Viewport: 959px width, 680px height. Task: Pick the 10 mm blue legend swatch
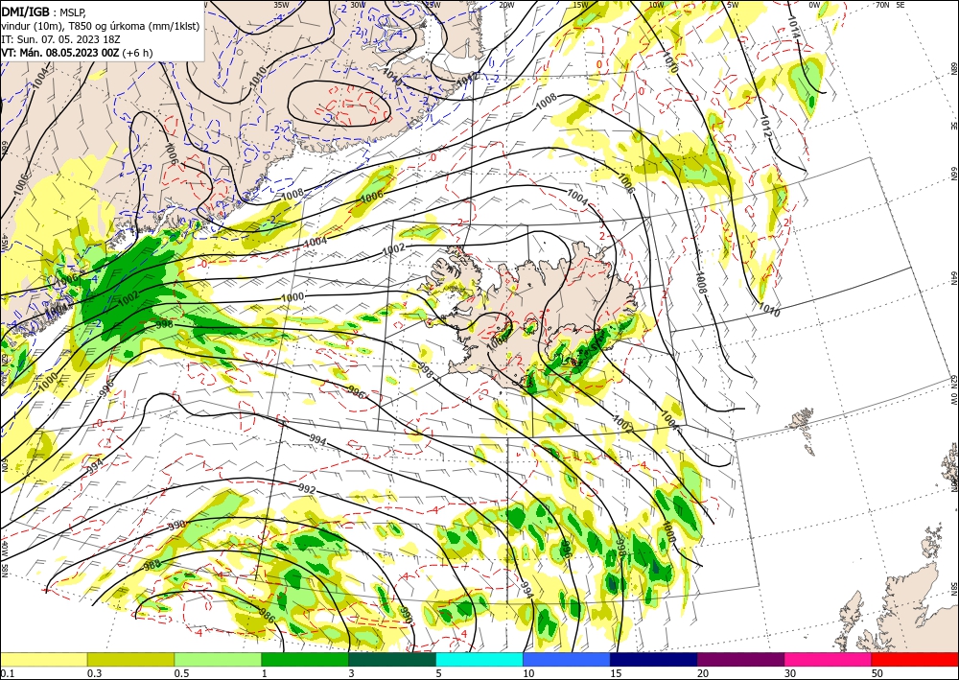point(567,659)
